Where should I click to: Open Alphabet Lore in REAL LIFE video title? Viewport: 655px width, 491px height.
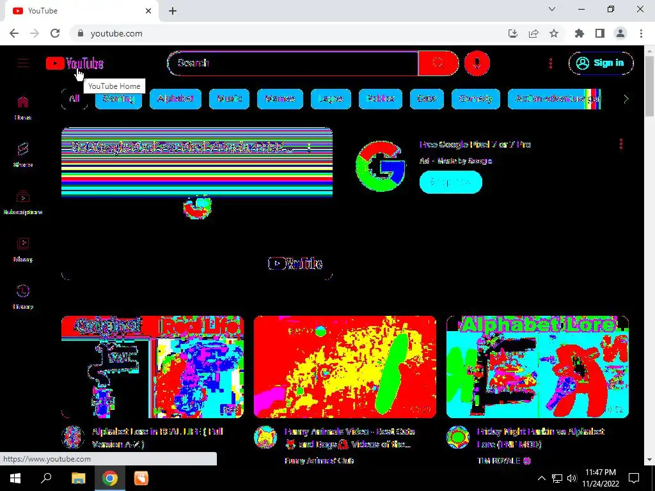click(x=157, y=437)
